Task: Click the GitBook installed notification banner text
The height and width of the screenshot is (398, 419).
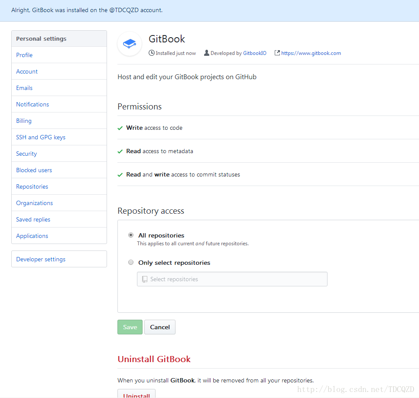Action: pyautogui.click(x=87, y=10)
